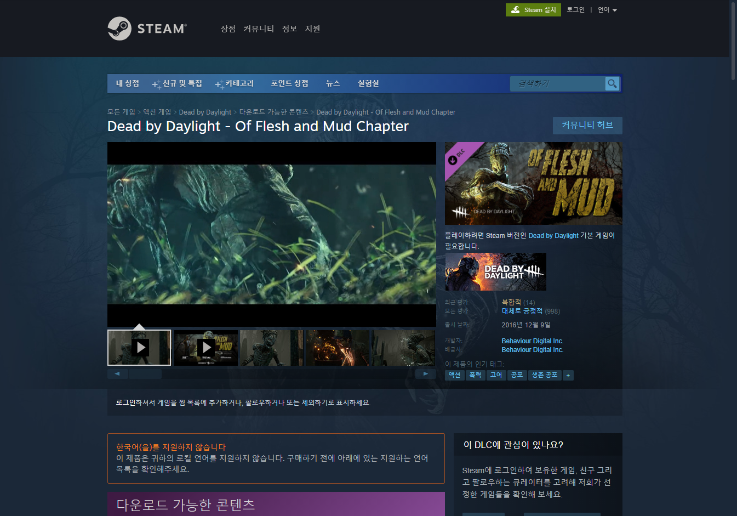Open the 커뮤니티 menu in header
This screenshot has height=516, width=737.
pyautogui.click(x=259, y=29)
